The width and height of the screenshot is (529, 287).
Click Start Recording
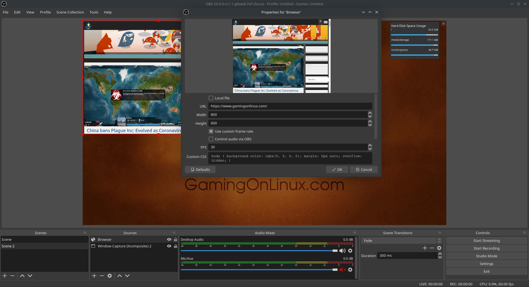click(x=487, y=248)
